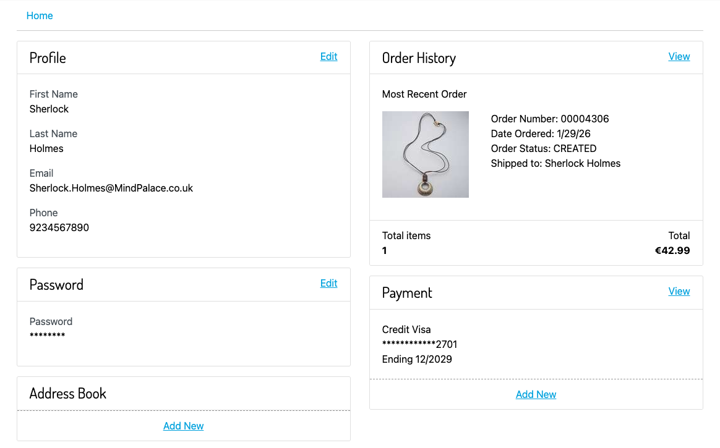This screenshot has width=720, height=448.
Task: View saved Payment methods
Action: [x=679, y=291]
